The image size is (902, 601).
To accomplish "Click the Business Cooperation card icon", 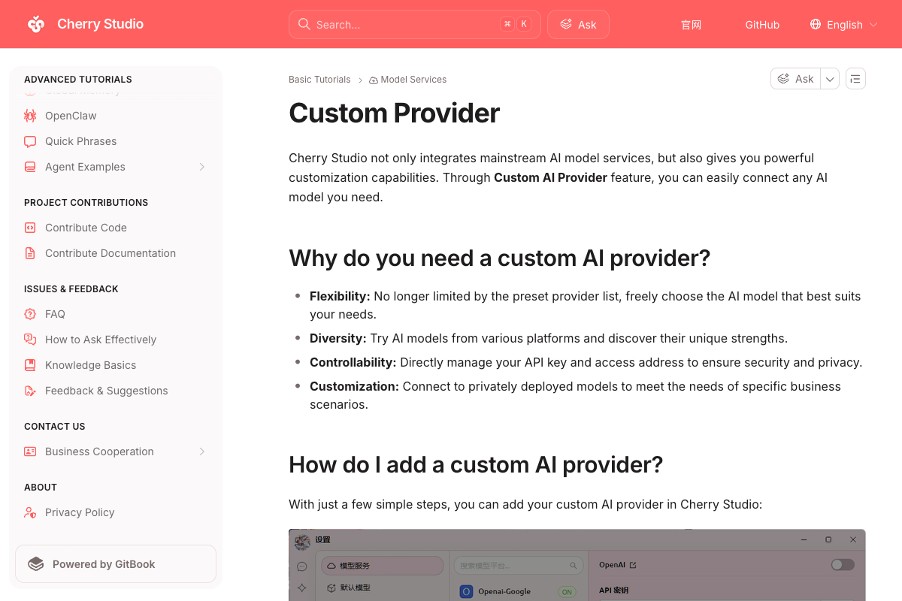I will [30, 452].
